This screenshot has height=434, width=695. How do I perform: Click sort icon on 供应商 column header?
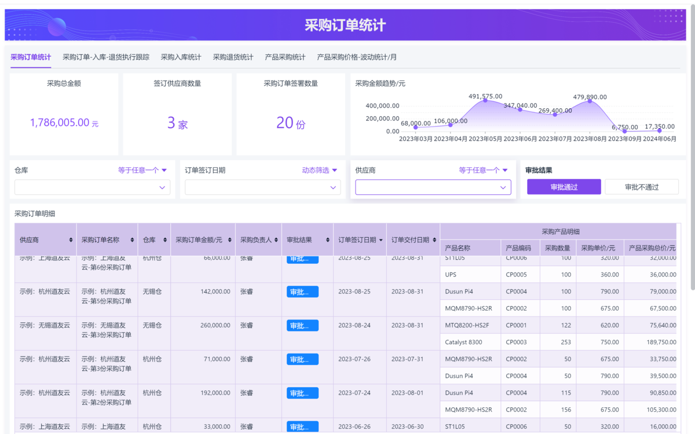click(x=71, y=240)
